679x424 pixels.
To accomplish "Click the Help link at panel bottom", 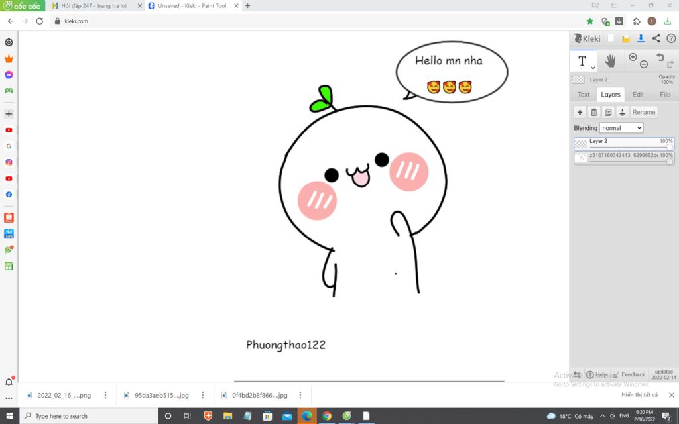I will pos(597,375).
